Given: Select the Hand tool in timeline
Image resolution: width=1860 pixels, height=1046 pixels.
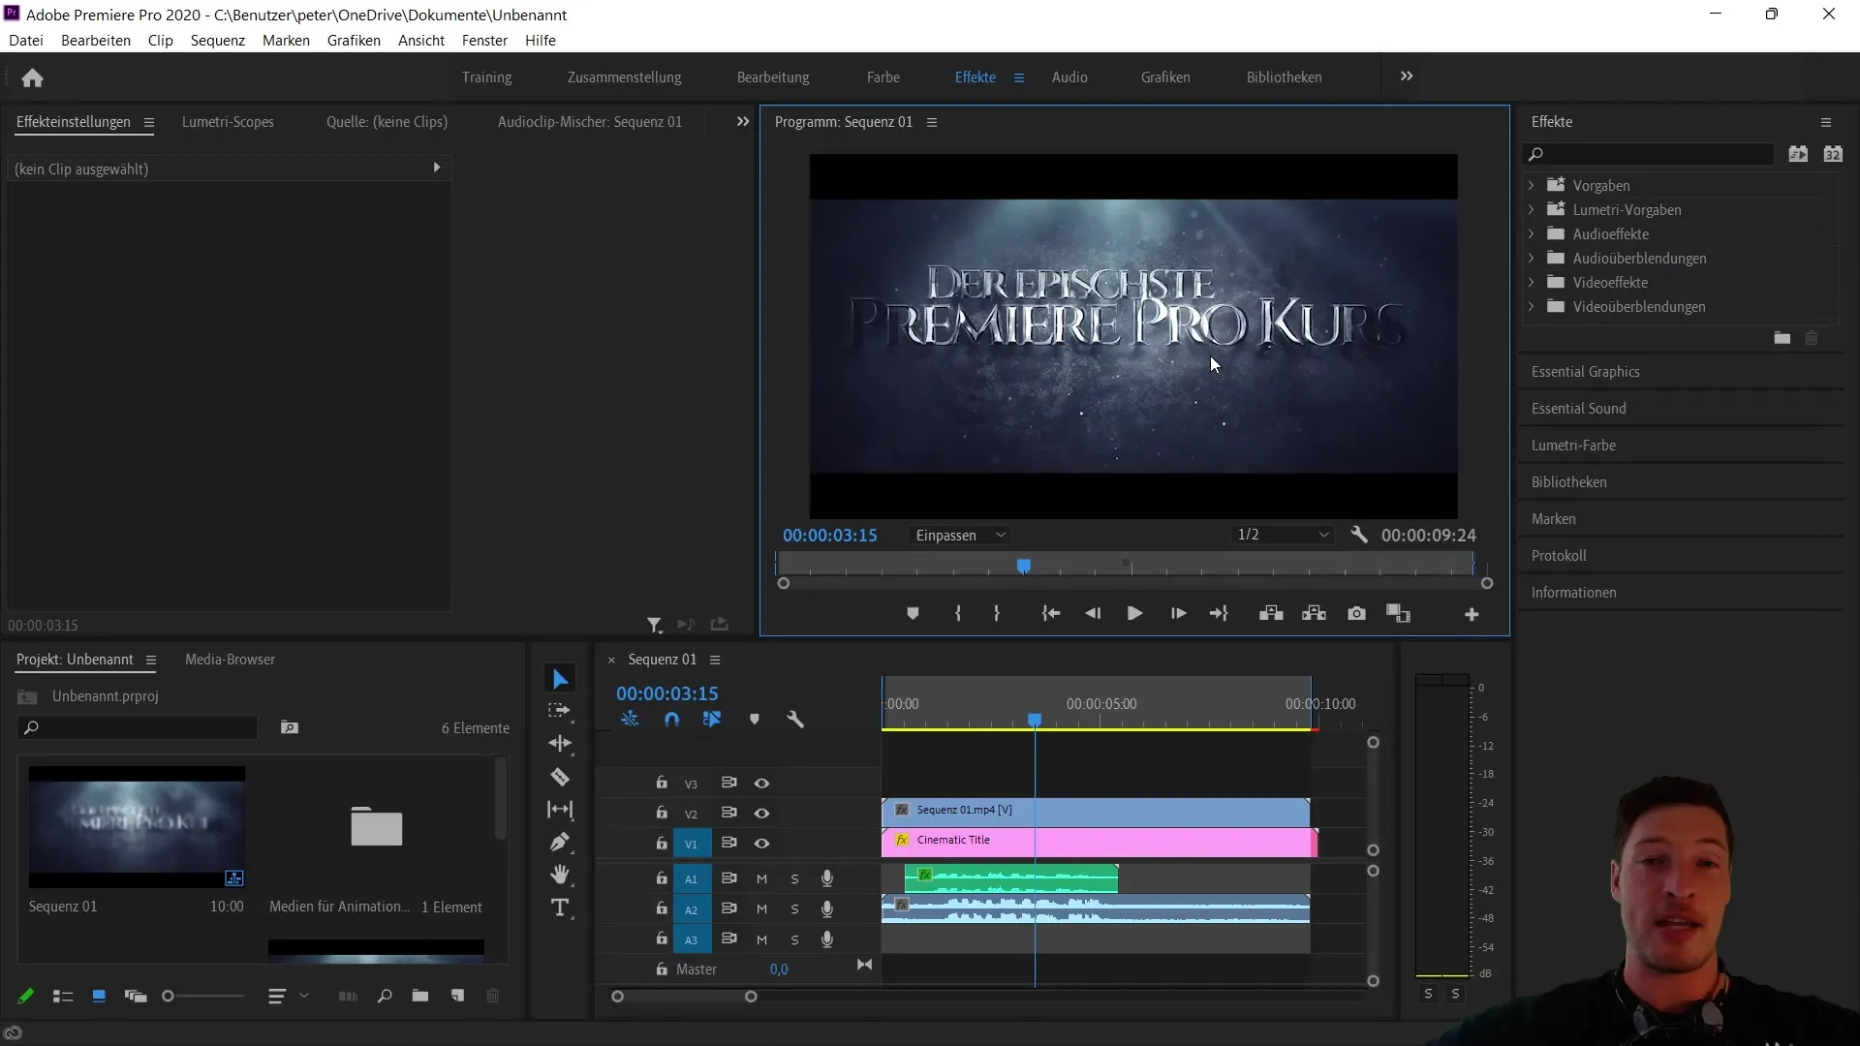Looking at the screenshot, I should tap(562, 875).
